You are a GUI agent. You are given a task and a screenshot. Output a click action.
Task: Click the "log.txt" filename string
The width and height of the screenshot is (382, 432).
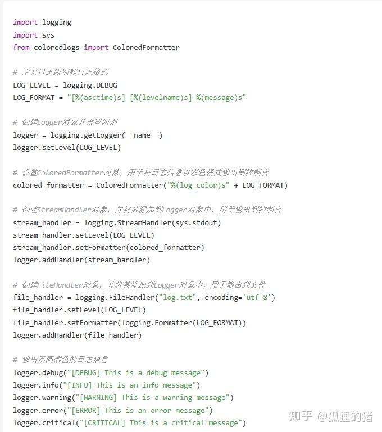click(x=178, y=298)
